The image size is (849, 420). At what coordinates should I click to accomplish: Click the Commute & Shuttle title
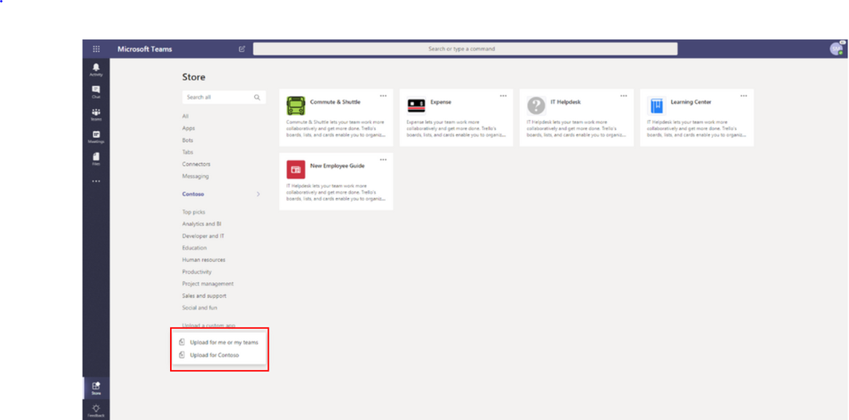[x=335, y=102]
